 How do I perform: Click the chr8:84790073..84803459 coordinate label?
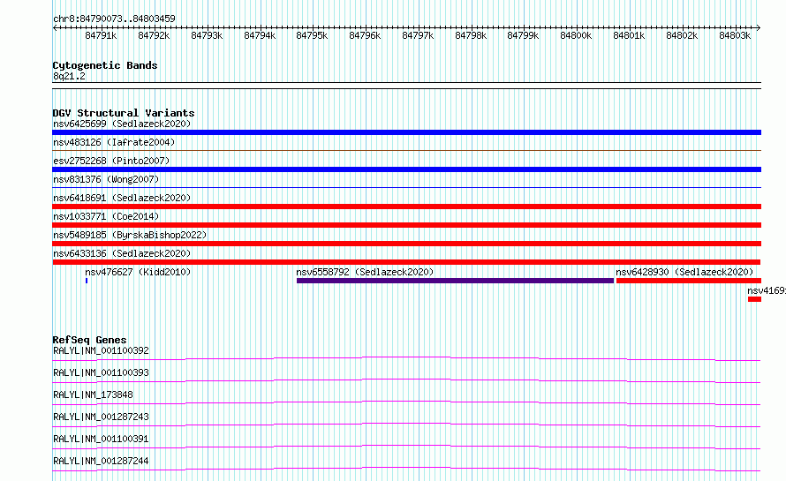(x=114, y=19)
